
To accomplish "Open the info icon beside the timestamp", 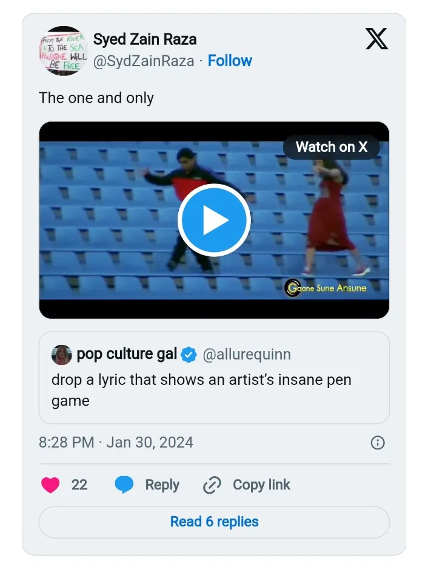I will pos(377,443).
